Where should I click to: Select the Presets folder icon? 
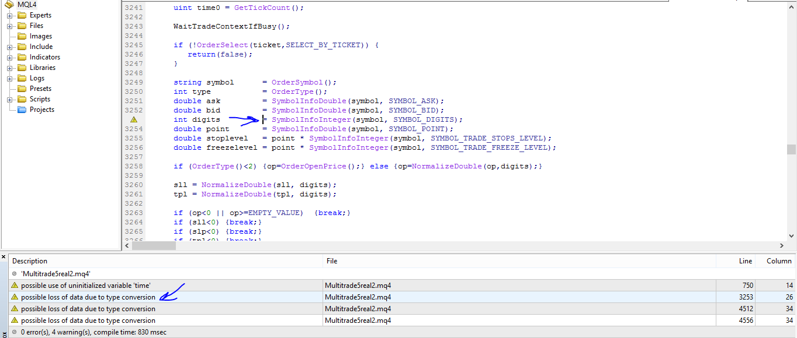click(22, 89)
